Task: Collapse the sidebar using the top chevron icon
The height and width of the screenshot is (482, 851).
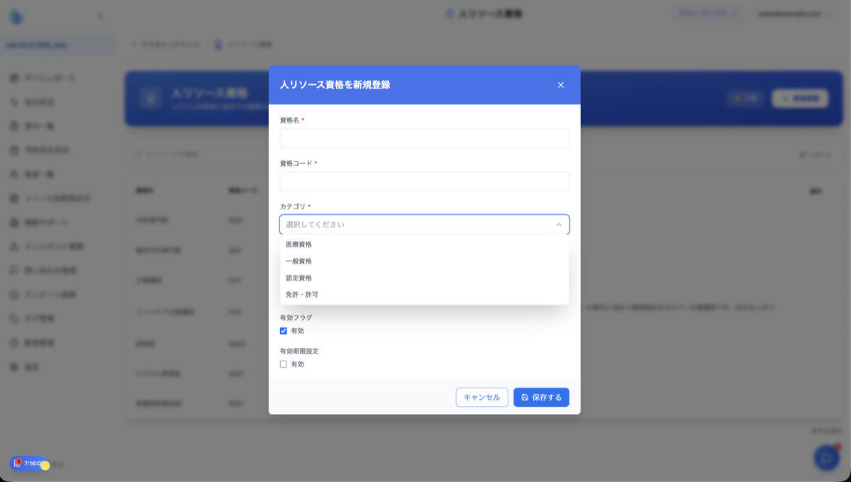Action: click(101, 14)
